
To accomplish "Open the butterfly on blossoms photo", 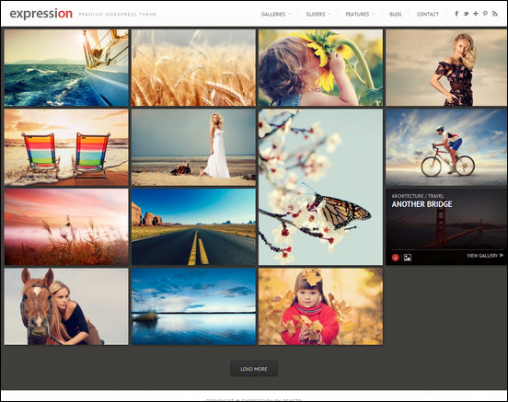I will [320, 187].
